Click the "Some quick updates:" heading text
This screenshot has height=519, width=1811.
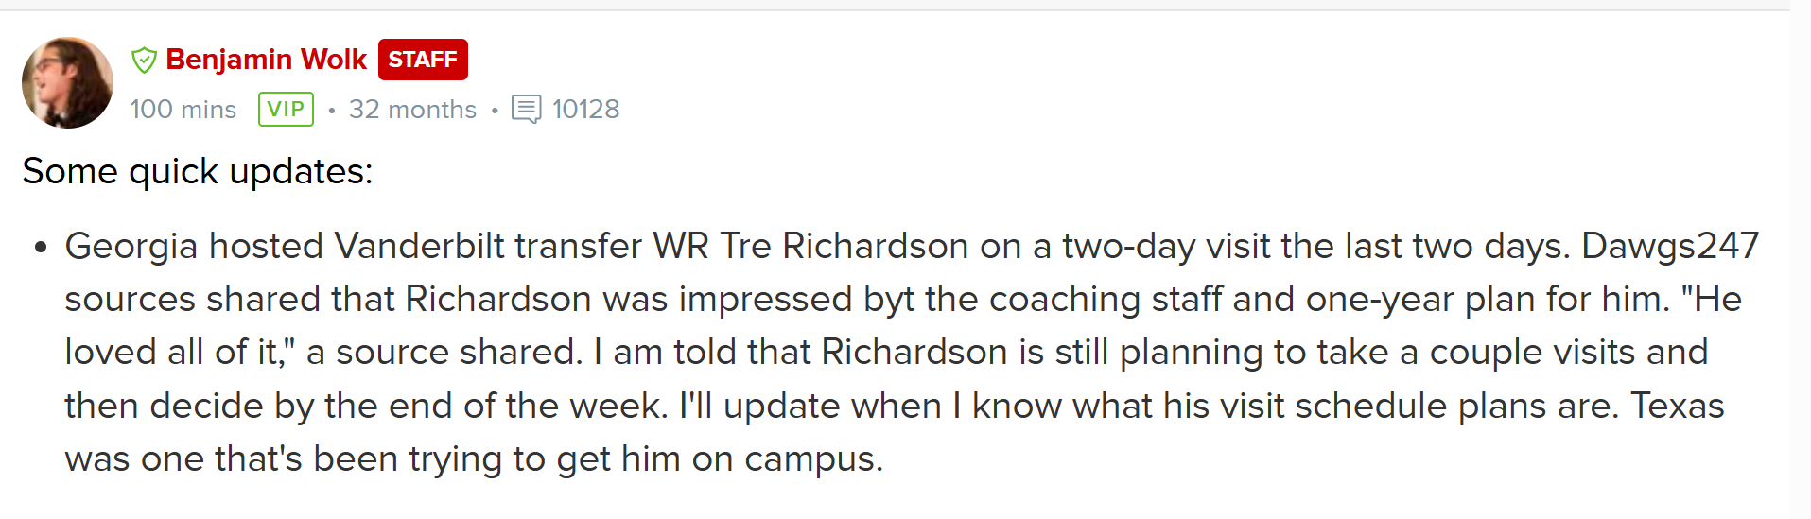[198, 172]
